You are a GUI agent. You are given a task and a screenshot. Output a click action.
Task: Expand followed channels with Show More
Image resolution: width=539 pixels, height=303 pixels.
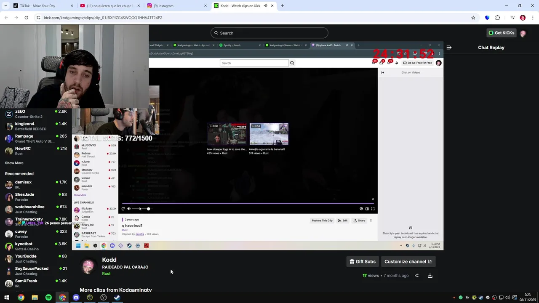[14, 163]
